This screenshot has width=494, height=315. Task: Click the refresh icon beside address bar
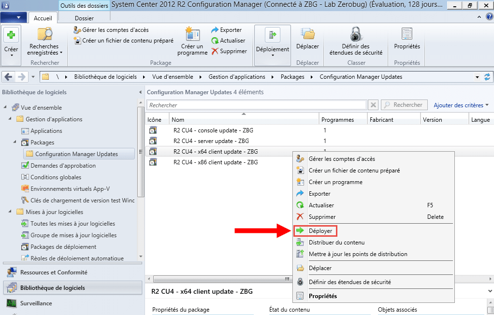coord(487,77)
